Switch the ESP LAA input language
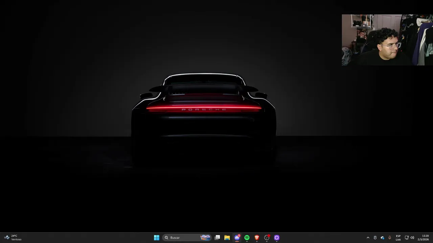This screenshot has height=243, width=433. coord(398,238)
